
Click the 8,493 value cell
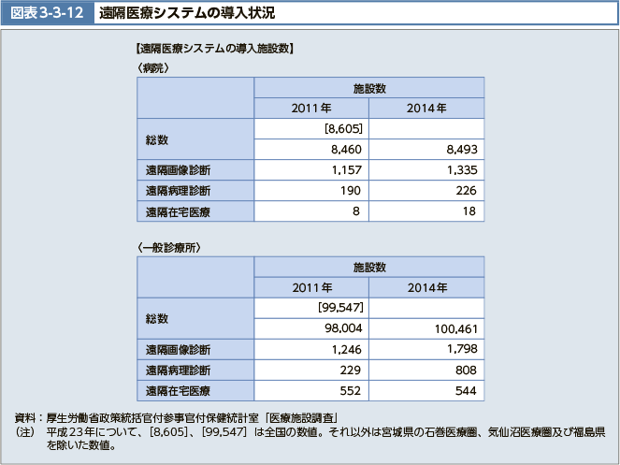click(x=459, y=149)
